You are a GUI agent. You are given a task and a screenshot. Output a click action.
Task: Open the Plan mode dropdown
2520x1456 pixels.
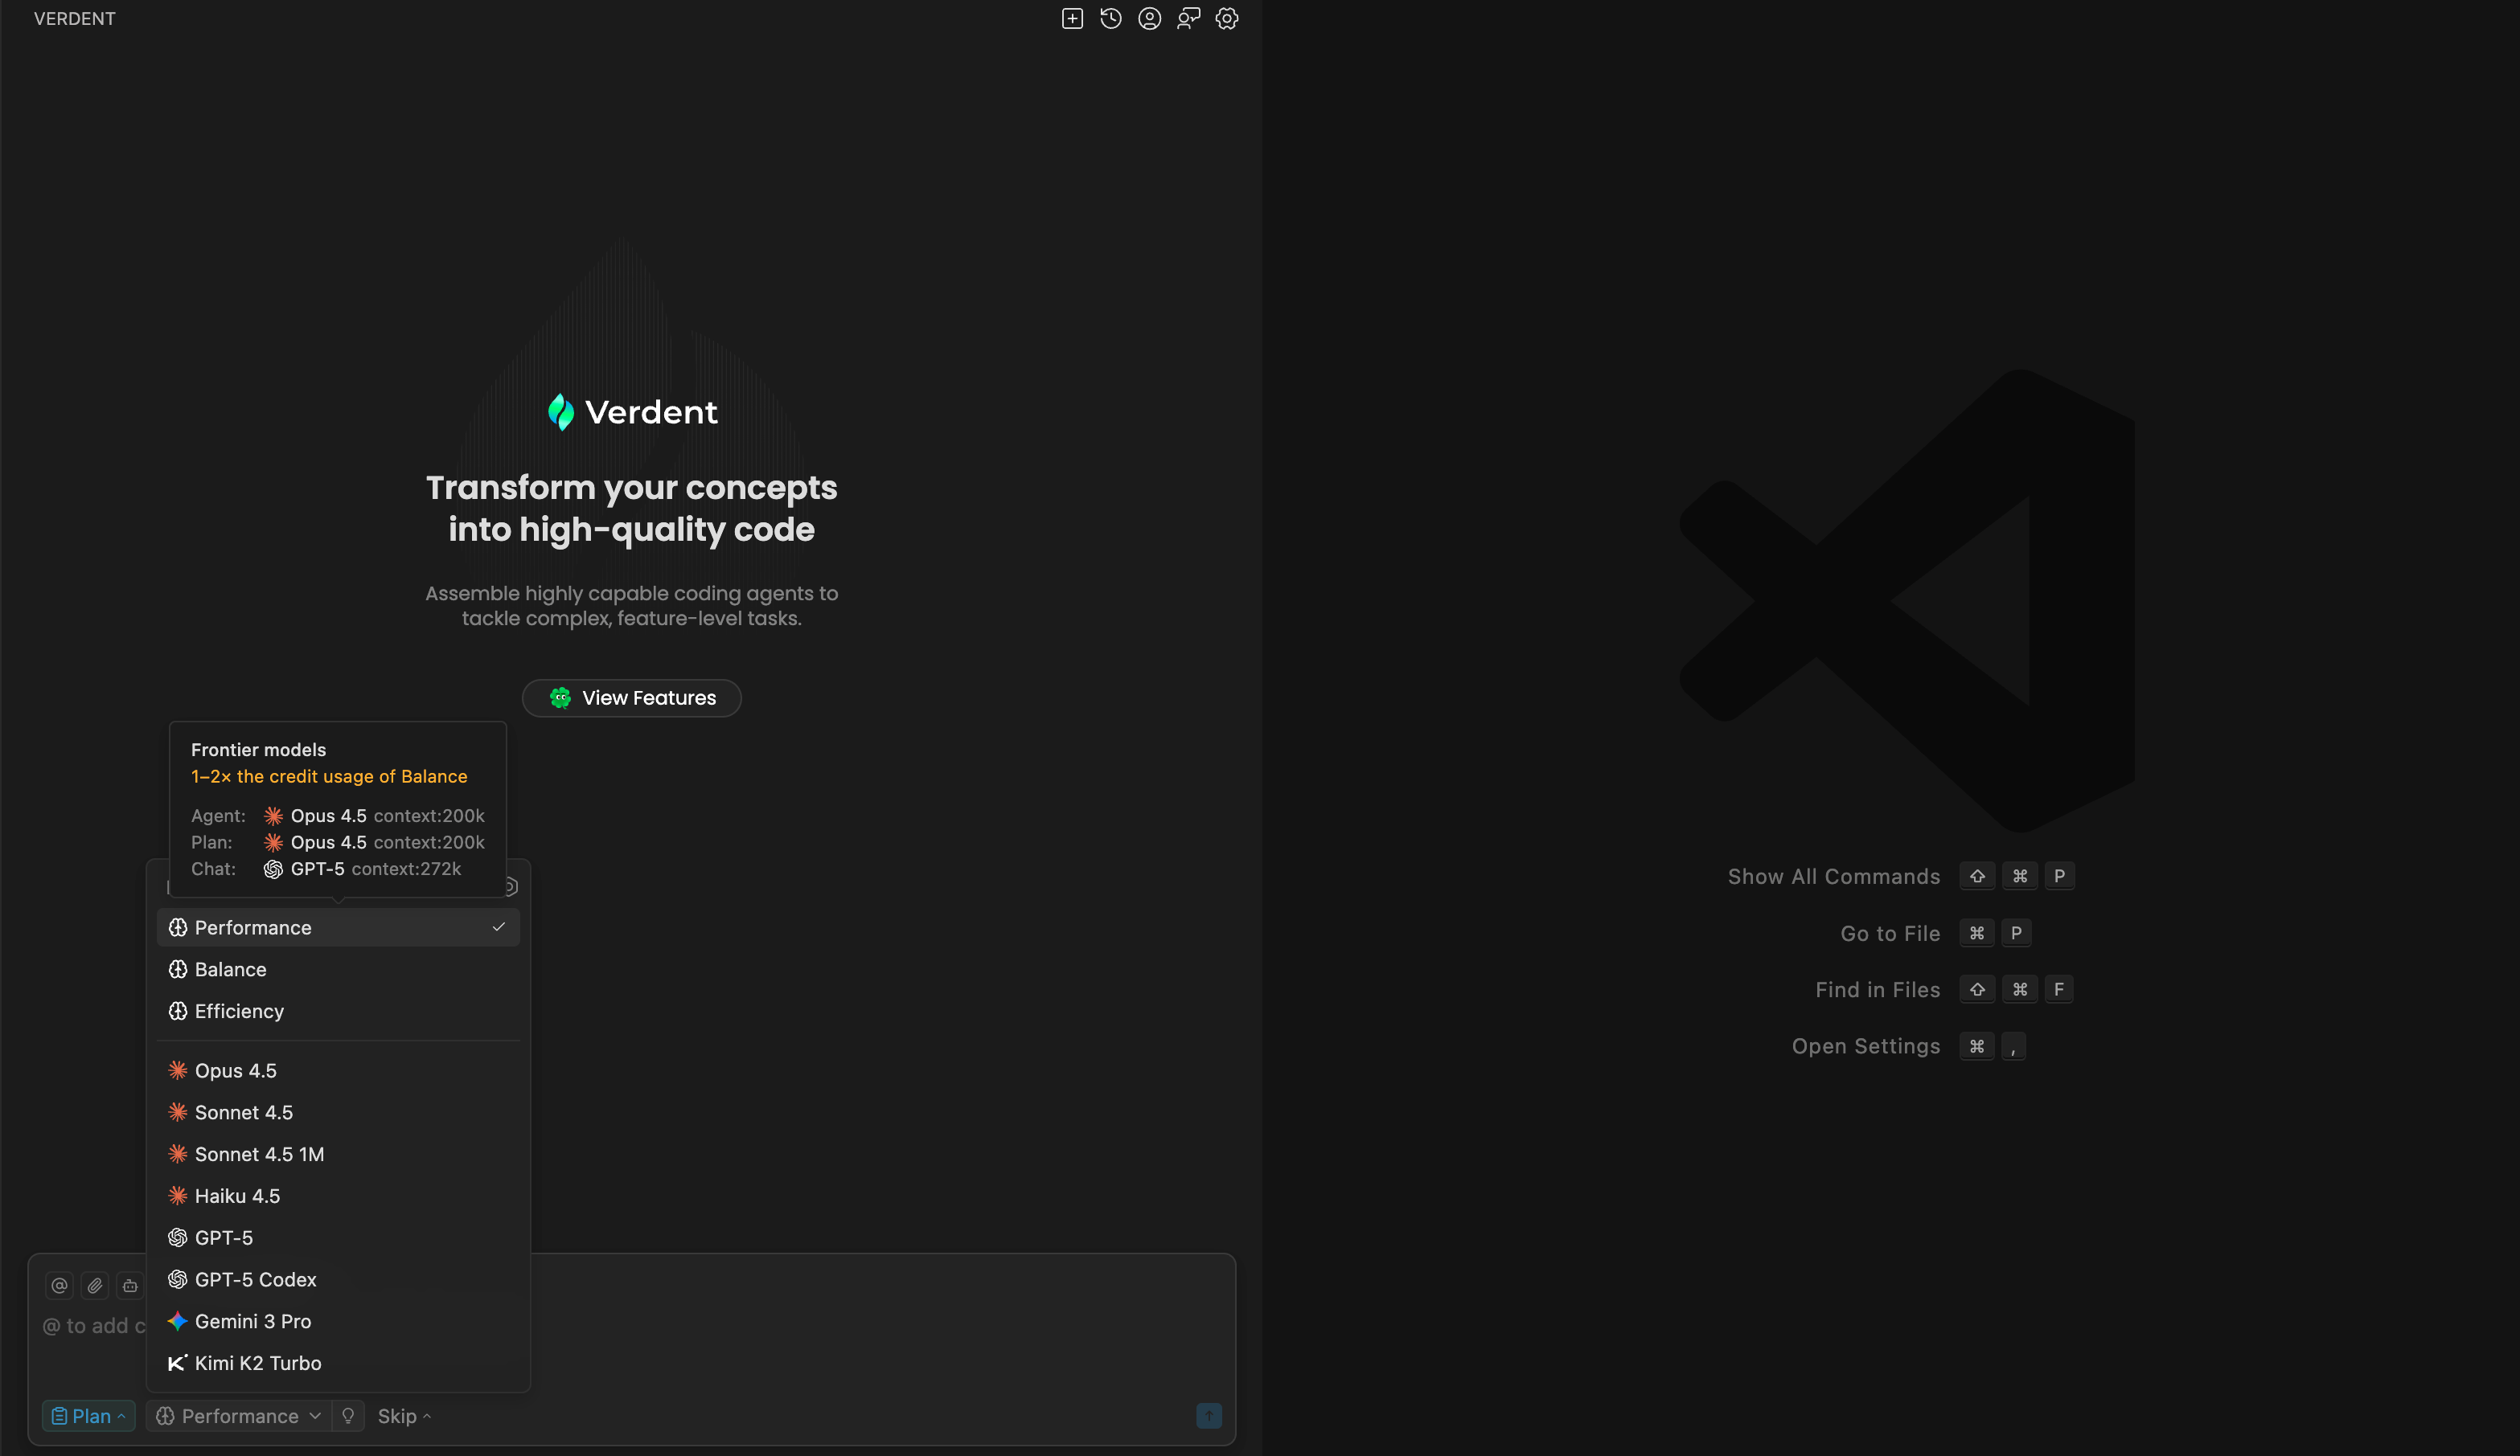tap(88, 1416)
